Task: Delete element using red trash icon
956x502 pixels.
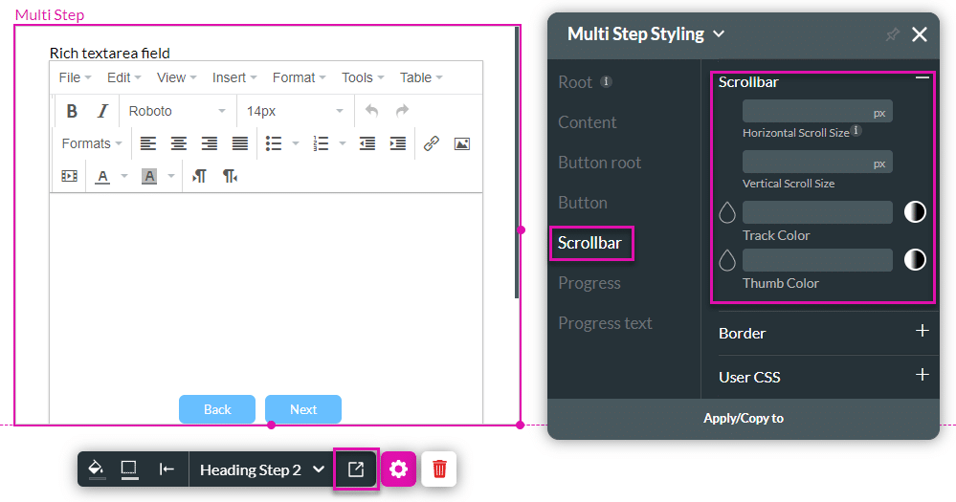Action: coord(439,469)
